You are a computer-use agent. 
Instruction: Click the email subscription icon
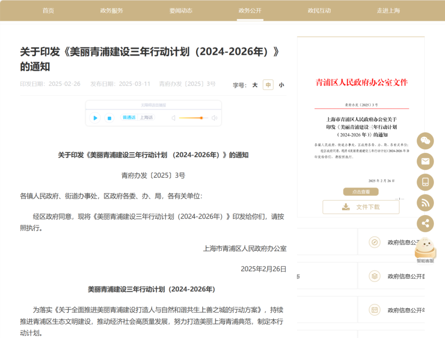point(425,162)
